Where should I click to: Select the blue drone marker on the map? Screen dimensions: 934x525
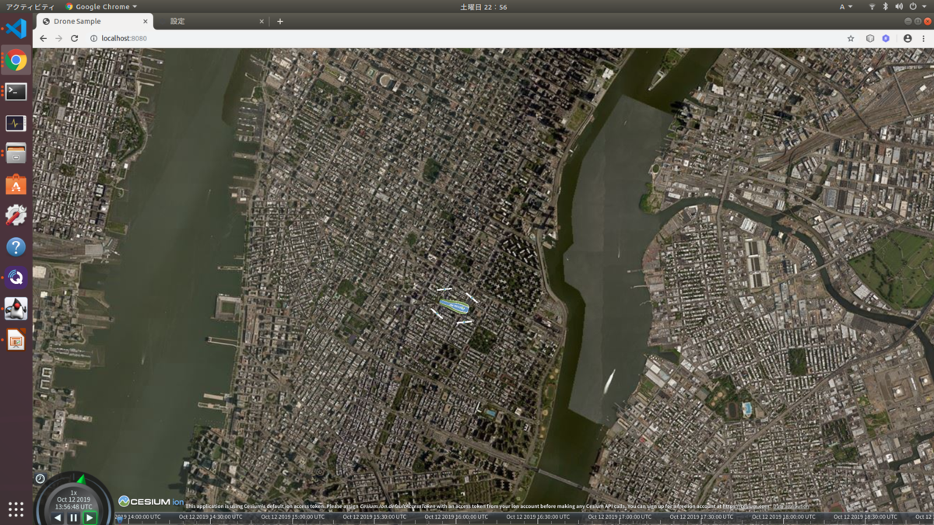point(453,306)
